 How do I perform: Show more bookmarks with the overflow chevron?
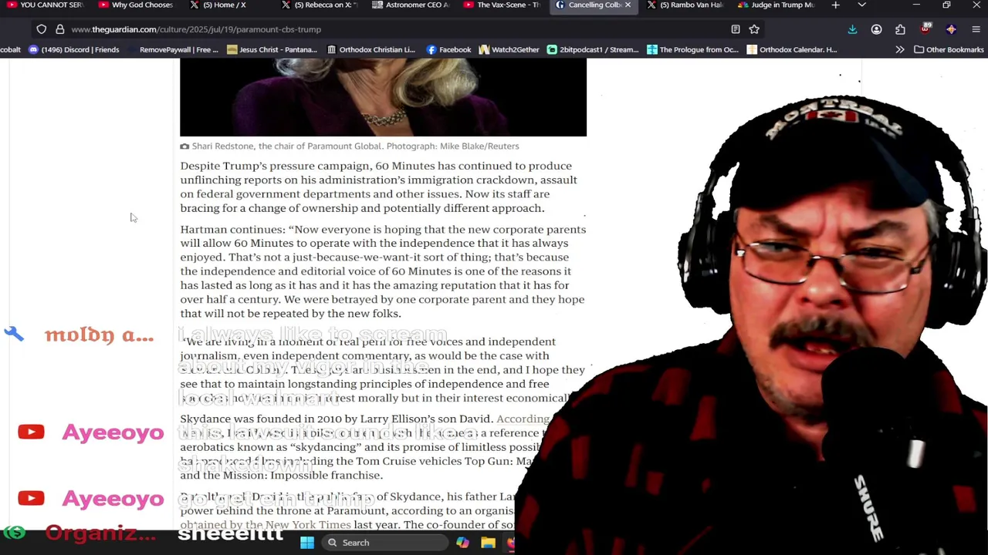(x=900, y=49)
